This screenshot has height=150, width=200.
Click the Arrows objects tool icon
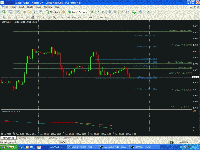(x=55, y=17)
